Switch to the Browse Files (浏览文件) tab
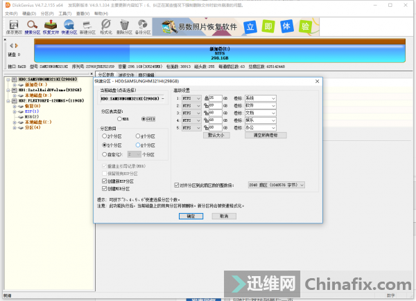Screen dimensions: 416x301 [x=126, y=75]
